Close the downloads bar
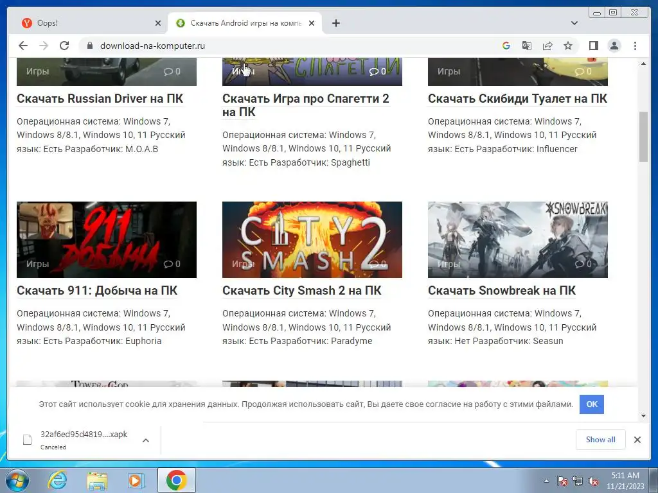This screenshot has width=658, height=493. pyautogui.click(x=637, y=439)
